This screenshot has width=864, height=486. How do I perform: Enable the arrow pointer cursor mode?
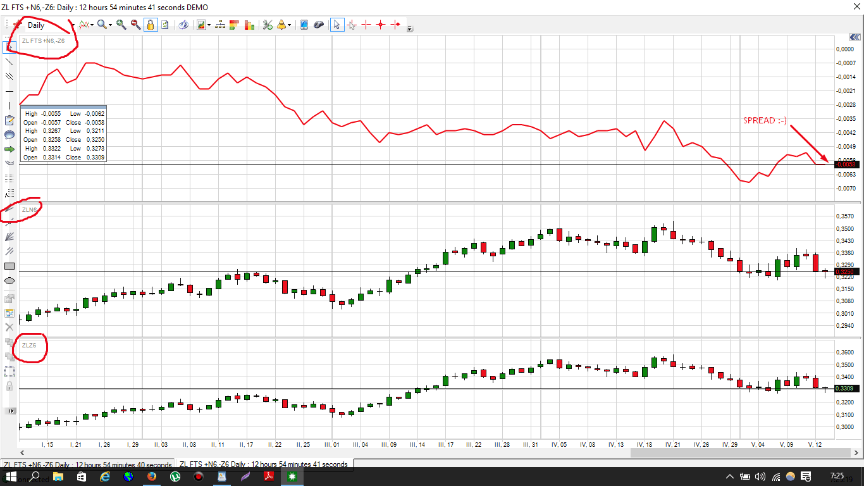pyautogui.click(x=336, y=25)
